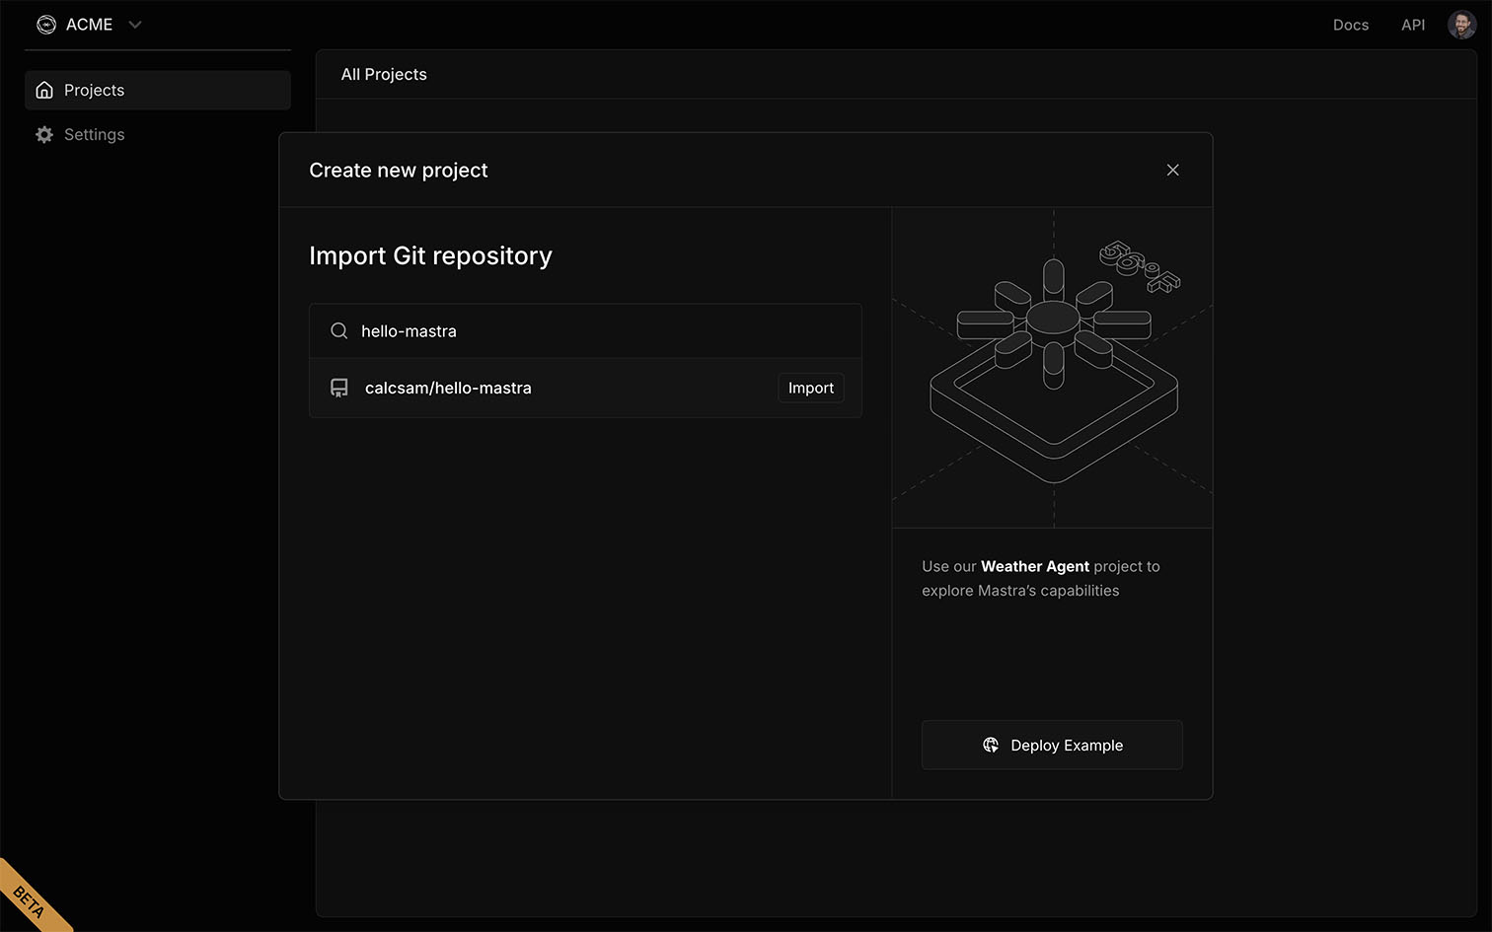Click the ACME organization logo icon
1492x932 pixels.
point(46,24)
